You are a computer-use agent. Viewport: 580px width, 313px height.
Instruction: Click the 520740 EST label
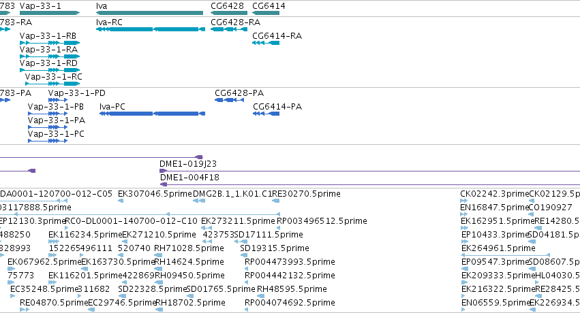pos(134,248)
